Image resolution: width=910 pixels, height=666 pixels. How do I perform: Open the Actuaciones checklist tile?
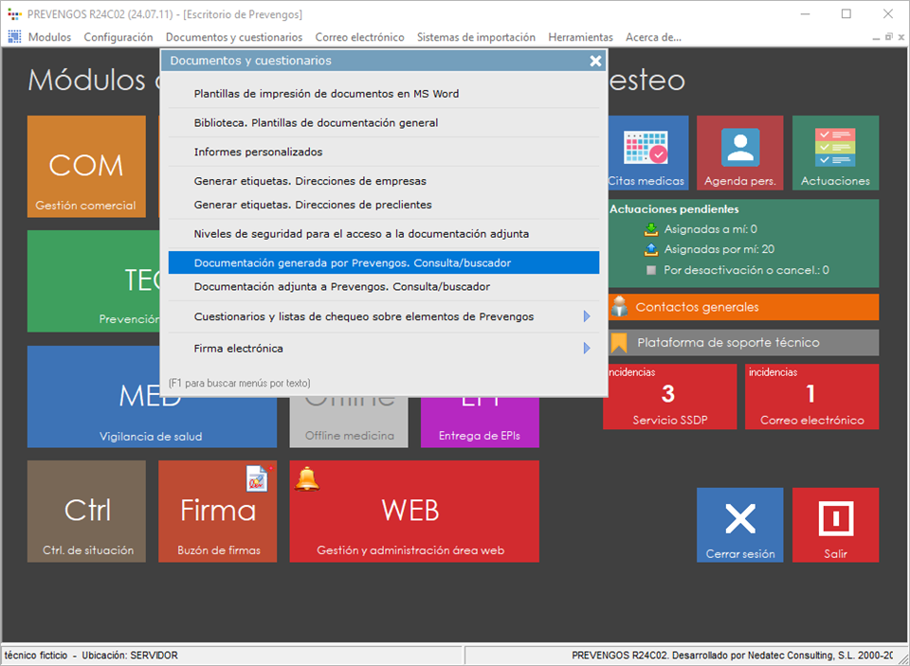[835, 153]
